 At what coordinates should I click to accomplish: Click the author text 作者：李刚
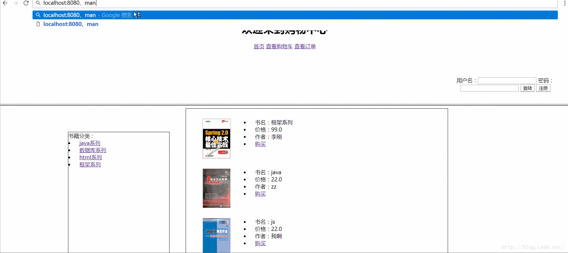pos(268,137)
